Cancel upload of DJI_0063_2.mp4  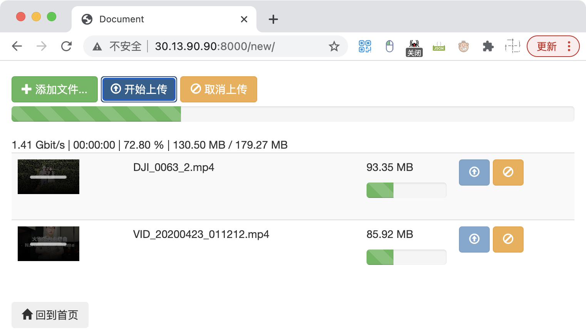(508, 172)
